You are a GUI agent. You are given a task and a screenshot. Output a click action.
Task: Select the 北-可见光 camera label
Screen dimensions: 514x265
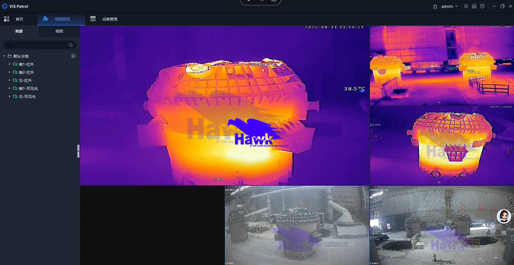tap(27, 96)
